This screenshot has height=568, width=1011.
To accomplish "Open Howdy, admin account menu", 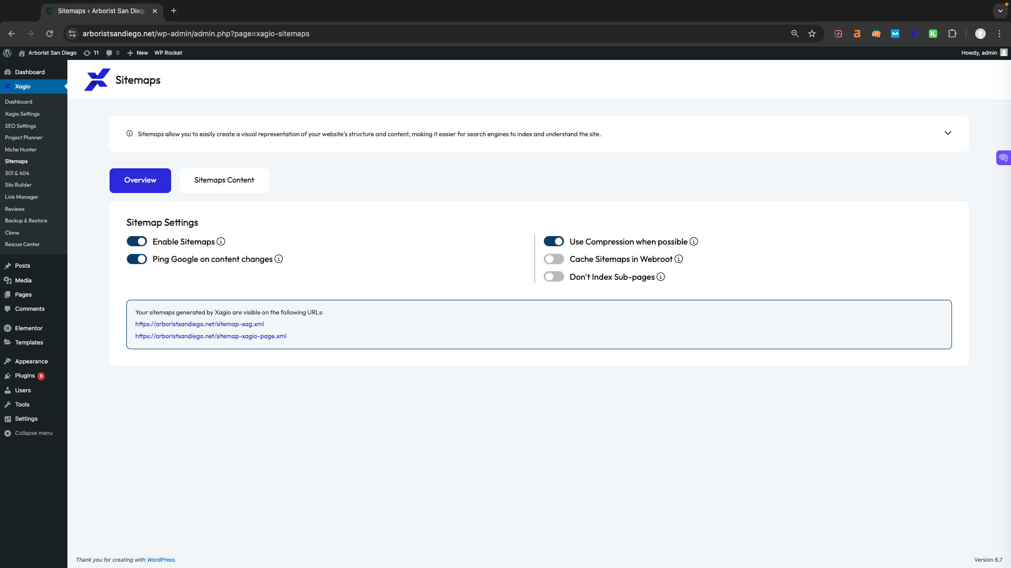I will coord(984,53).
